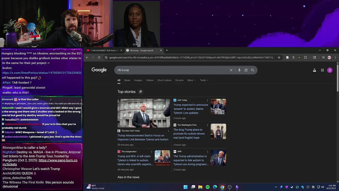Open the Google account S avatar

[x=330, y=70]
